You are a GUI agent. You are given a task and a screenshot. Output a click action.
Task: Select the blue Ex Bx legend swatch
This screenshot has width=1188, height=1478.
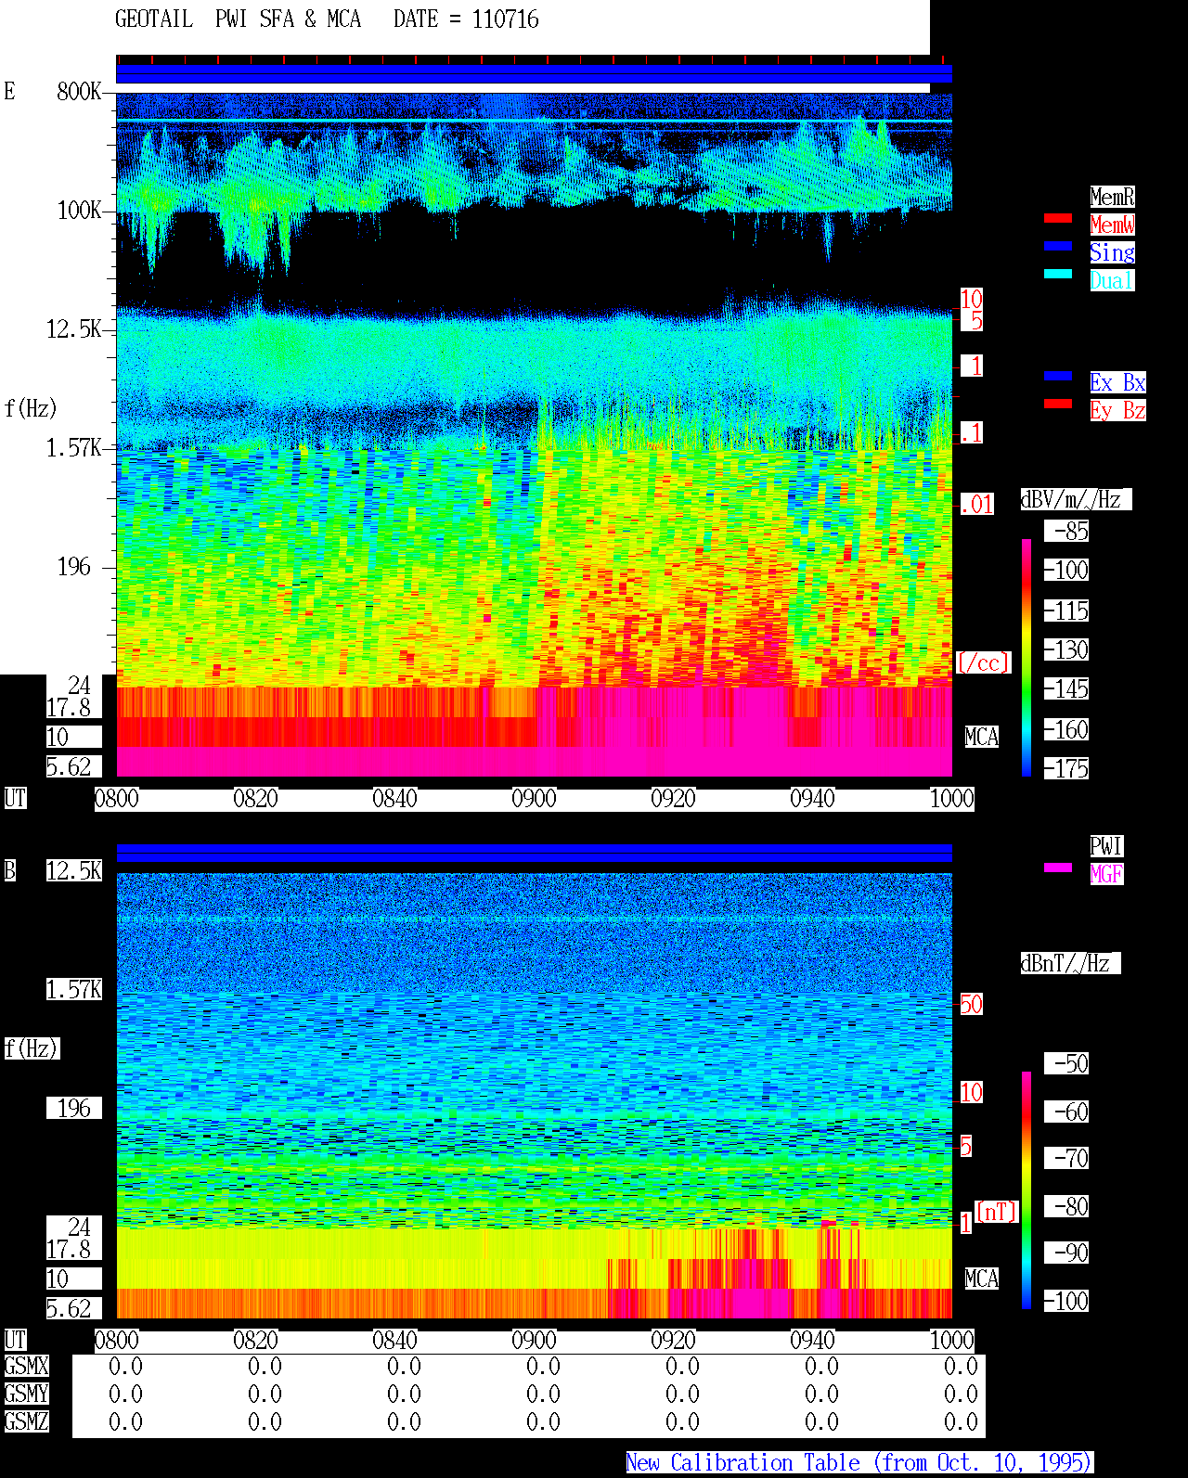1058,376
